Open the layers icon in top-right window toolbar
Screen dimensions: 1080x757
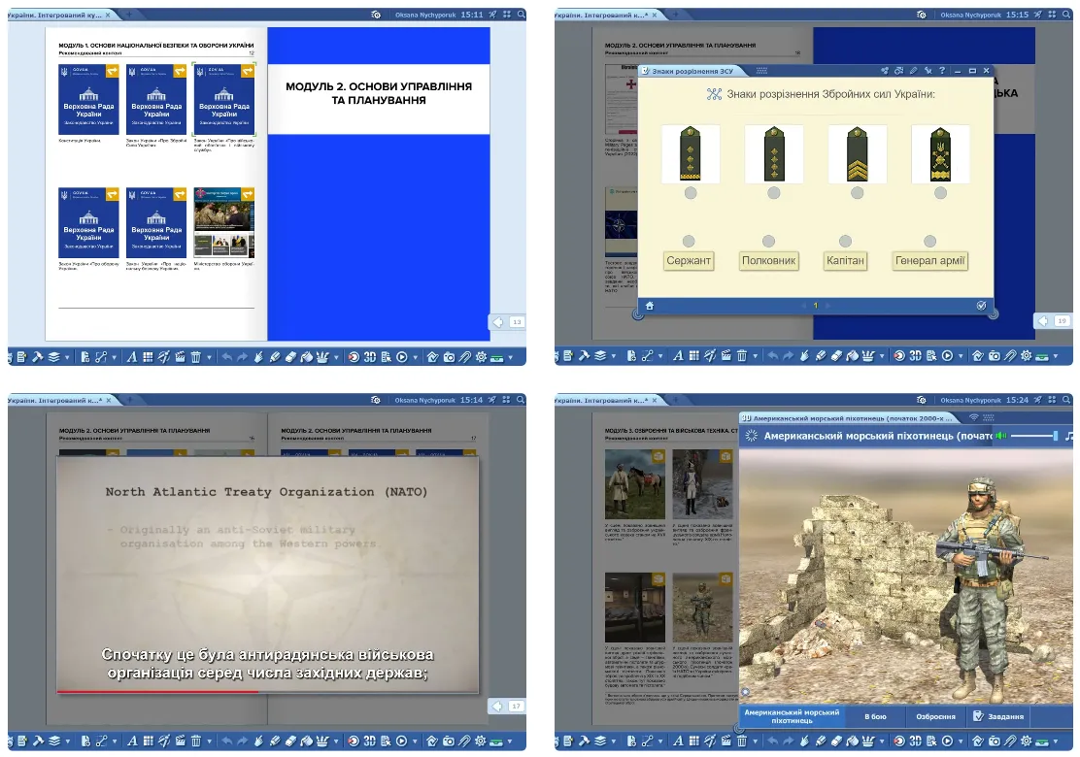click(600, 356)
